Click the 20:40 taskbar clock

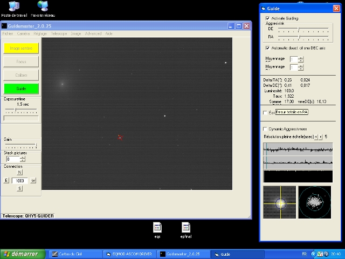[336, 254]
